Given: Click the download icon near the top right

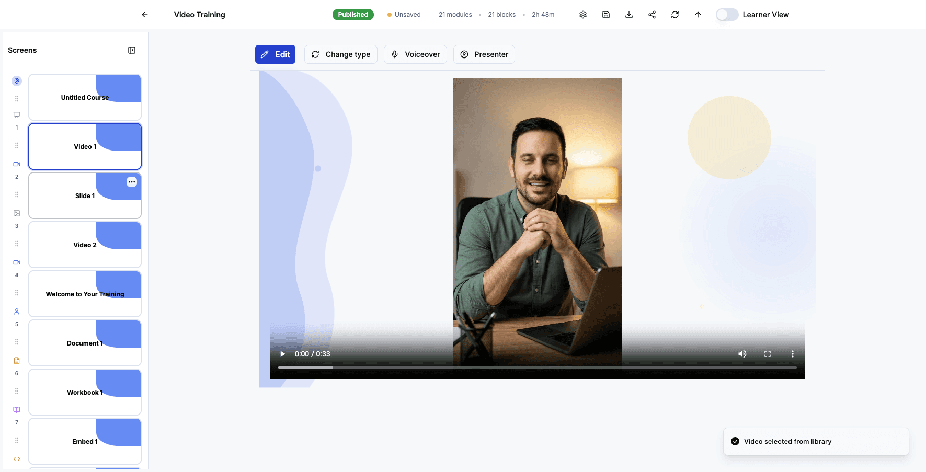Looking at the screenshot, I should (628, 14).
